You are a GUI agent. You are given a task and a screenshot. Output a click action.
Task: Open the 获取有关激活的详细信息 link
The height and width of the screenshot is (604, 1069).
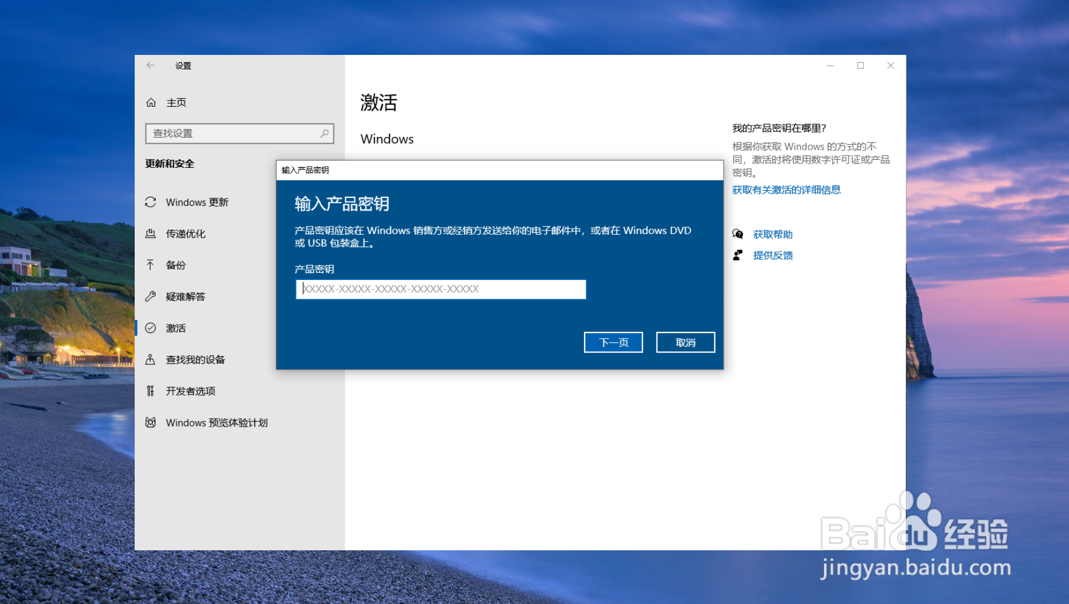(786, 189)
